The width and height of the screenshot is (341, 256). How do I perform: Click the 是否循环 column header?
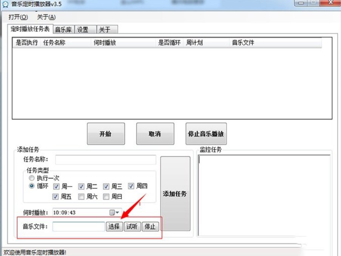tap(170, 43)
